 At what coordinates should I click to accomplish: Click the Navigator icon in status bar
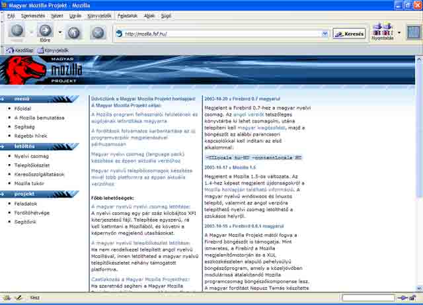tap(7, 298)
